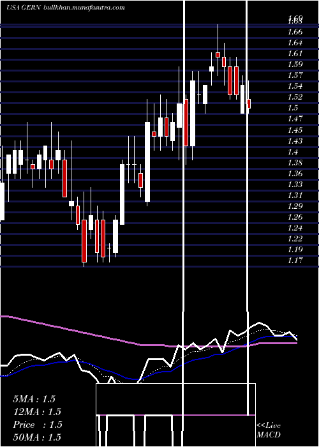Select the 1.17 price axis label
The width and height of the screenshot is (319, 447).
click(295, 261)
